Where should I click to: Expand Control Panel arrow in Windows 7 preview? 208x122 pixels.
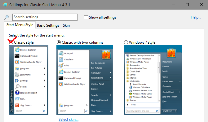pyautogui.click(x=180, y=92)
